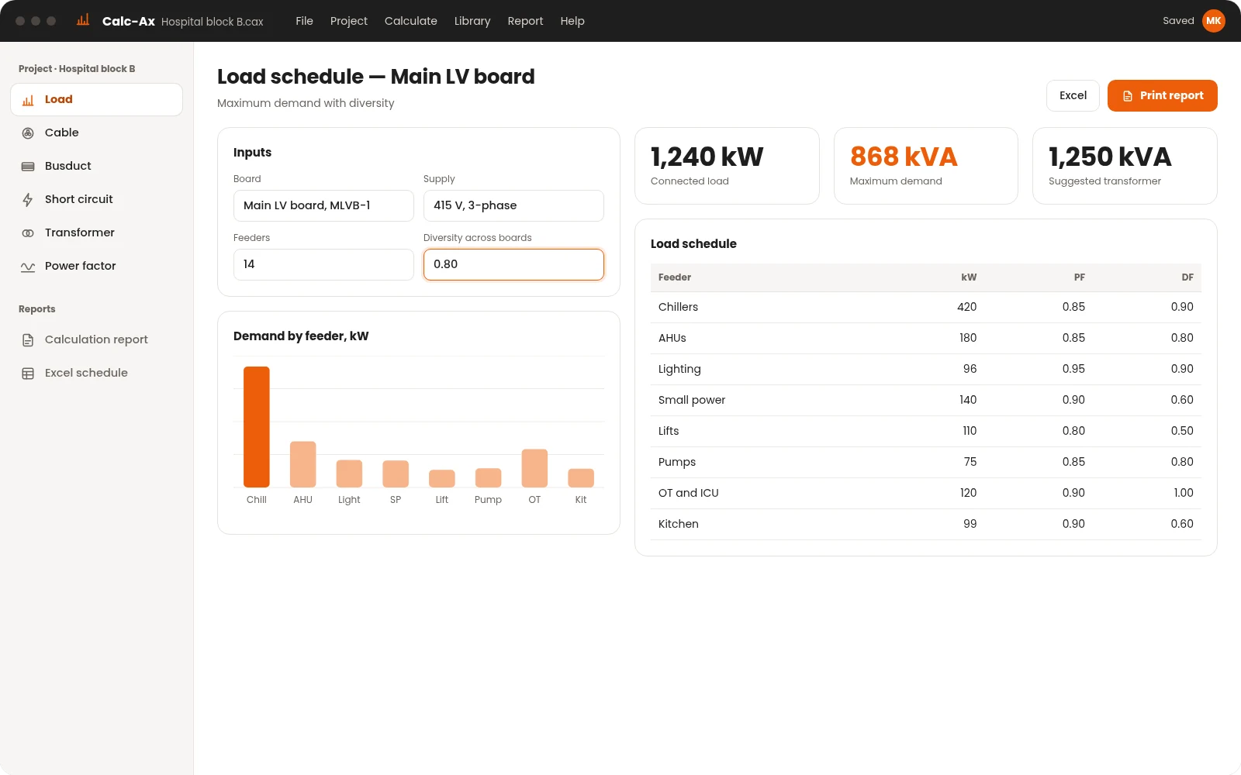Click the Busduct icon in sidebar
Viewport: 1241px width, 775px height.
28,167
